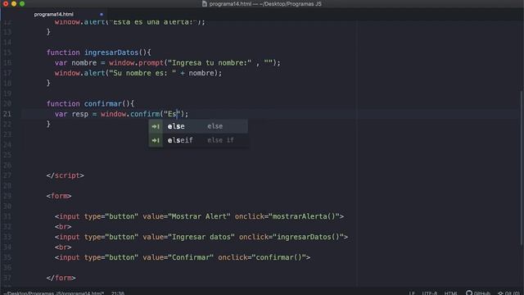This screenshot has width=524, height=295.
Task: Click the 'var nombre' declaration on line 16
Action: coord(75,63)
